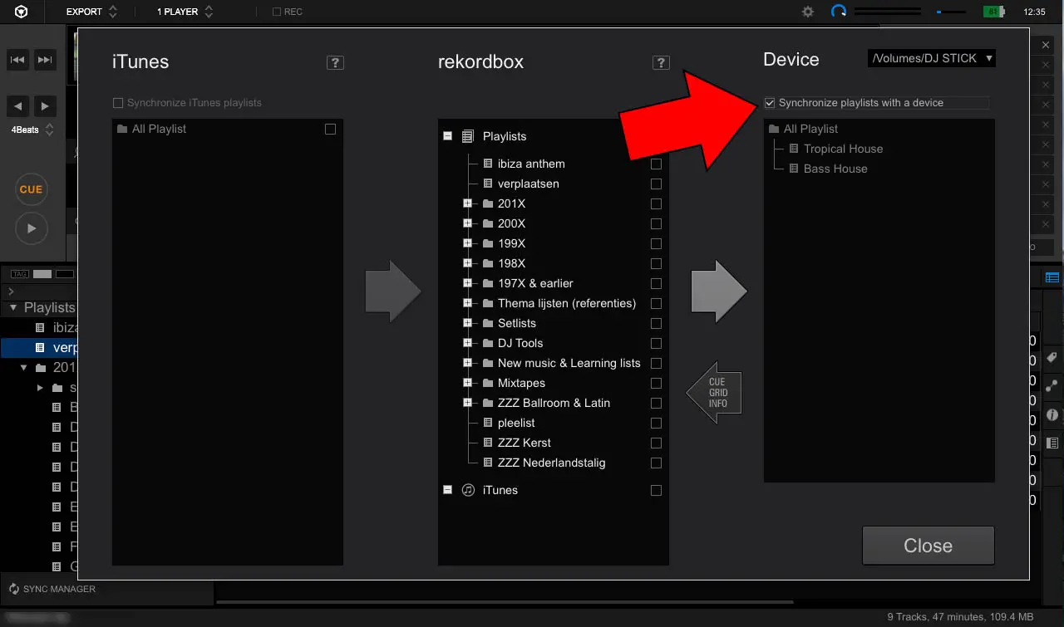The width and height of the screenshot is (1064, 627).
Task: Click the info icon on right edge
Action: [x=1052, y=414]
